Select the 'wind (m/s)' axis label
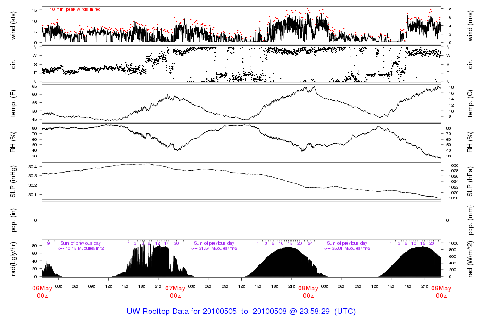 (x=470, y=25)
